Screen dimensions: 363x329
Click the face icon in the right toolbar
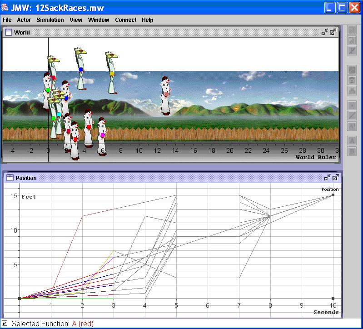coord(352,80)
